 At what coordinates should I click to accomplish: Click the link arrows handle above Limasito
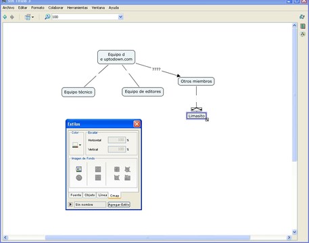coord(197,109)
